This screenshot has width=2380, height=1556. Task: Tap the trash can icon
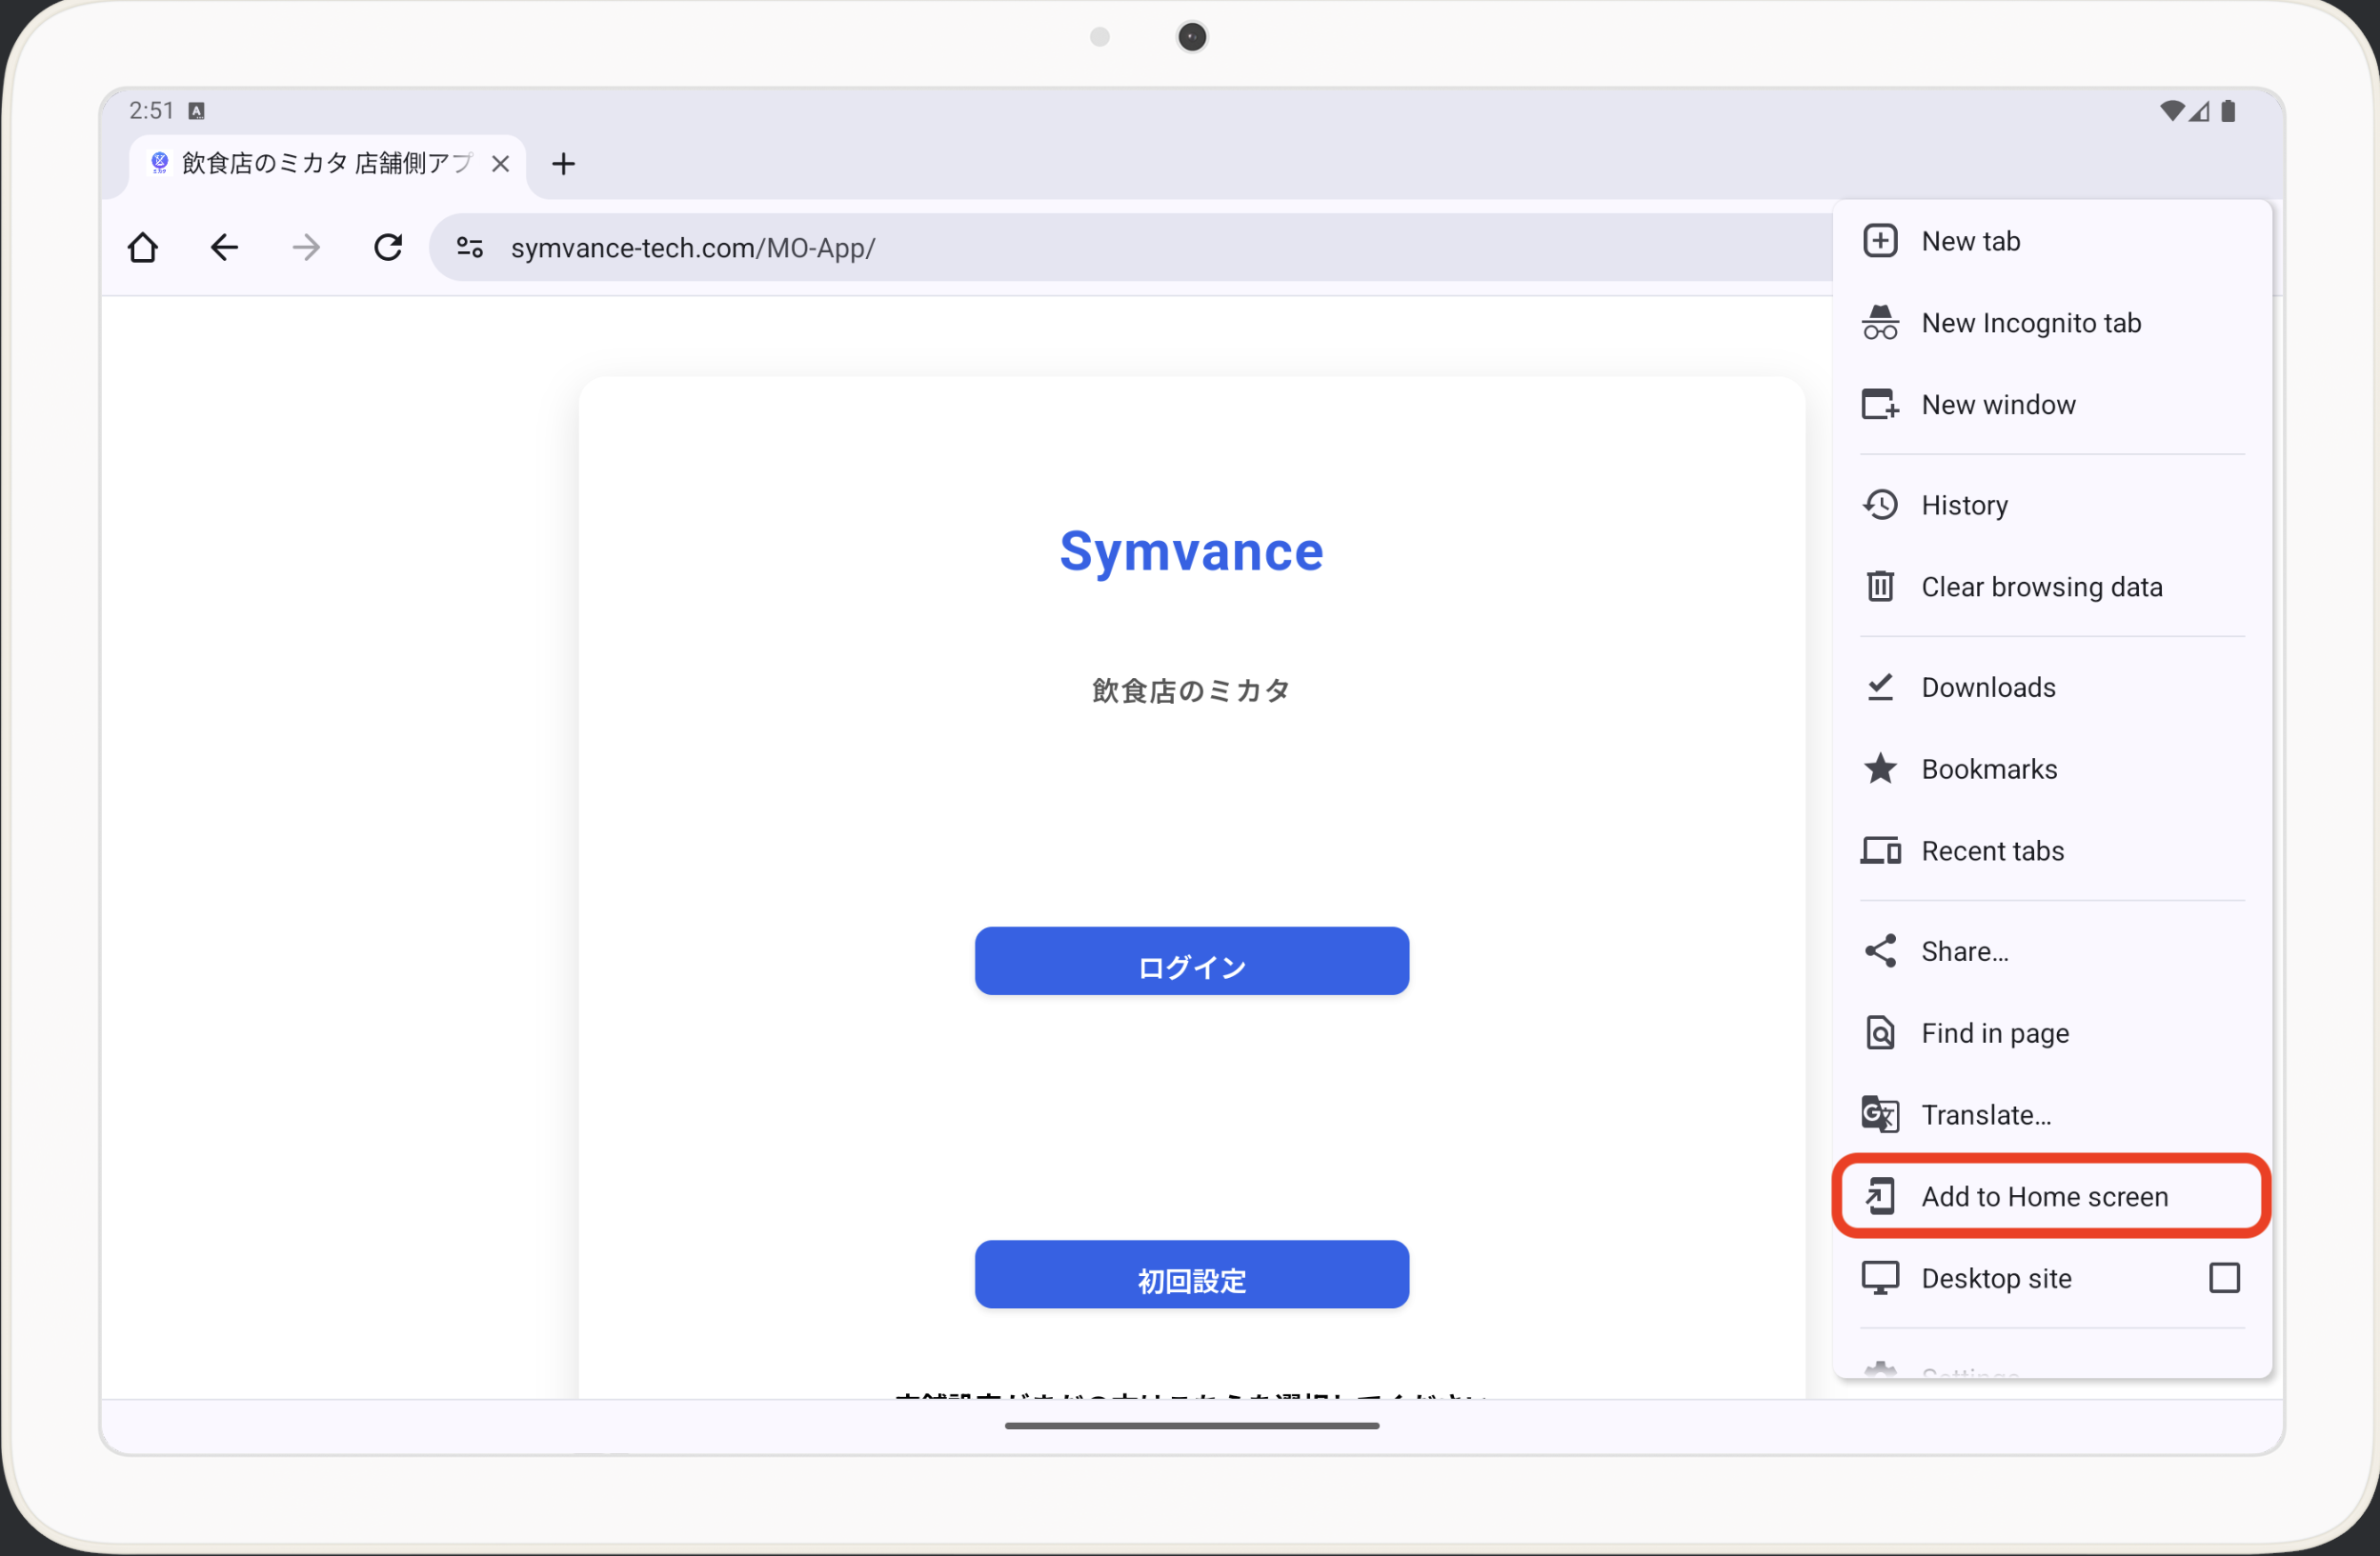tap(1880, 587)
